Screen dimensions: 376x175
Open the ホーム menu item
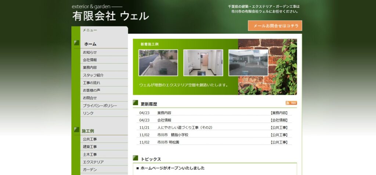coord(90,44)
